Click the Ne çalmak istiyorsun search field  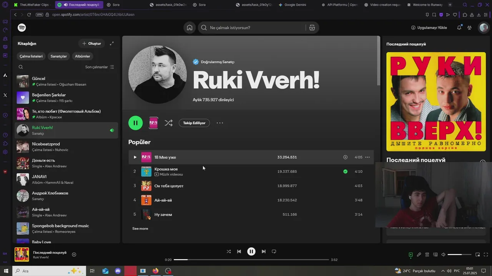click(252, 28)
